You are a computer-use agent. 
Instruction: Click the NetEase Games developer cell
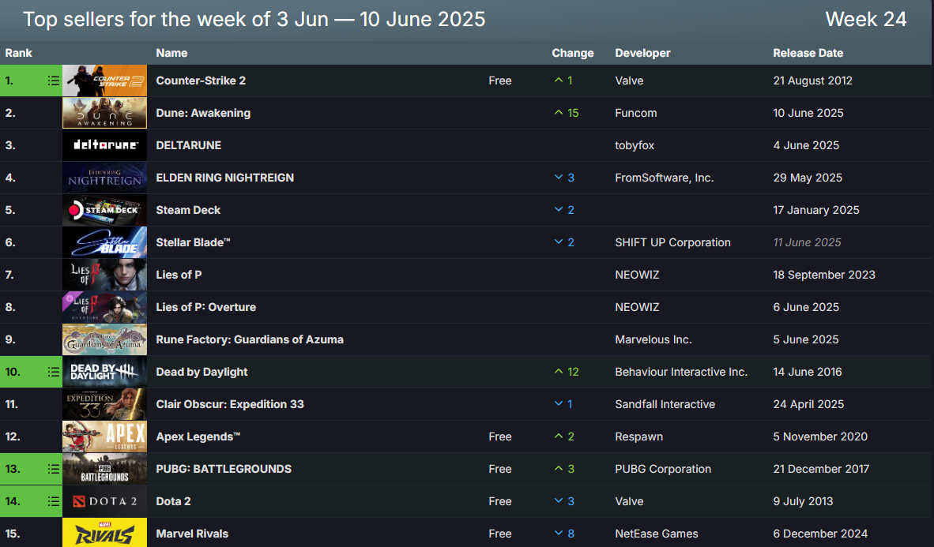pos(657,534)
